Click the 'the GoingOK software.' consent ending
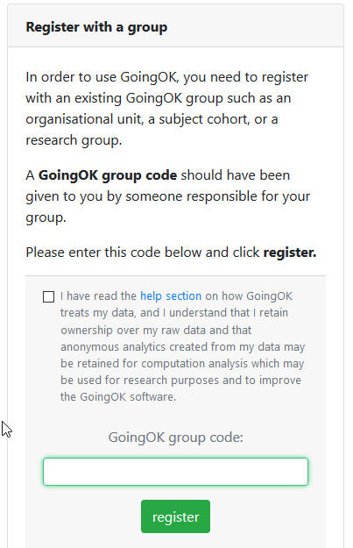The image size is (353, 548). (x=118, y=397)
